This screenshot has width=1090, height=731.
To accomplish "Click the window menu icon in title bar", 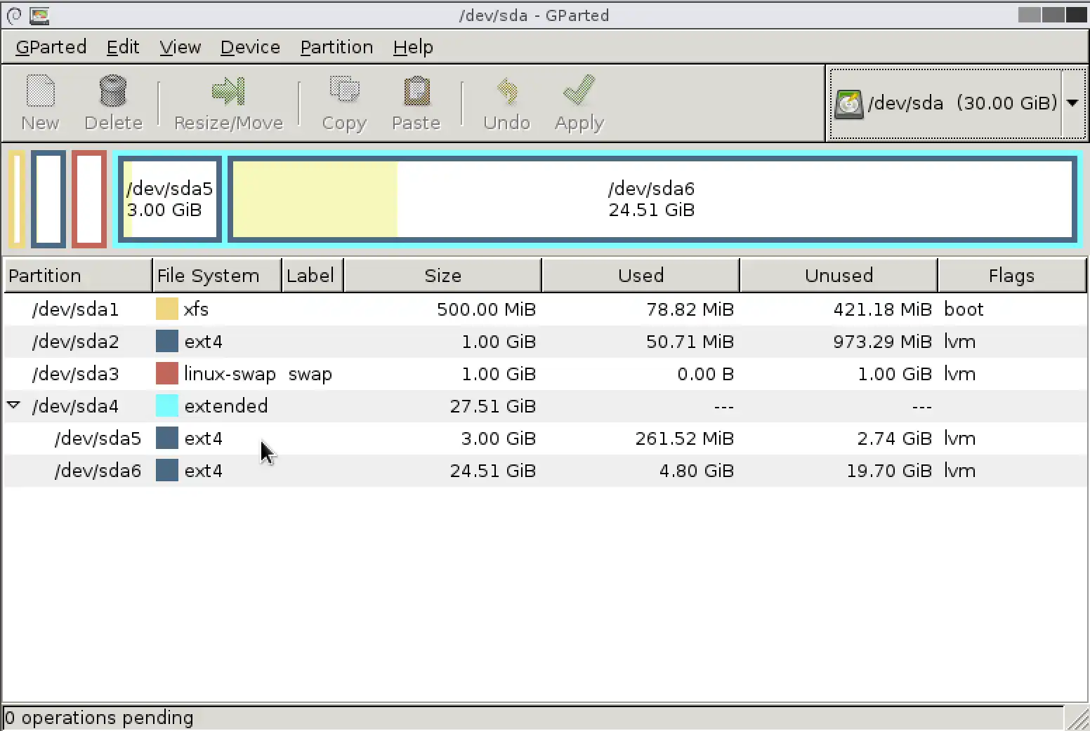I will coord(13,15).
